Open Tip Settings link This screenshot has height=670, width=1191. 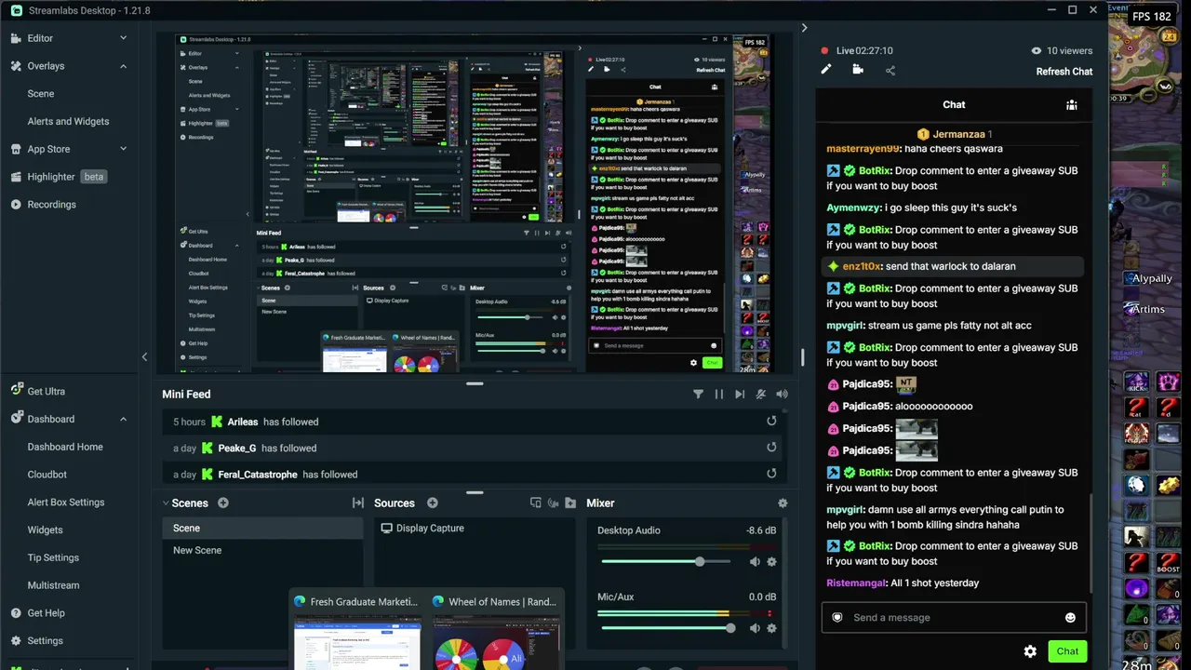(x=53, y=557)
